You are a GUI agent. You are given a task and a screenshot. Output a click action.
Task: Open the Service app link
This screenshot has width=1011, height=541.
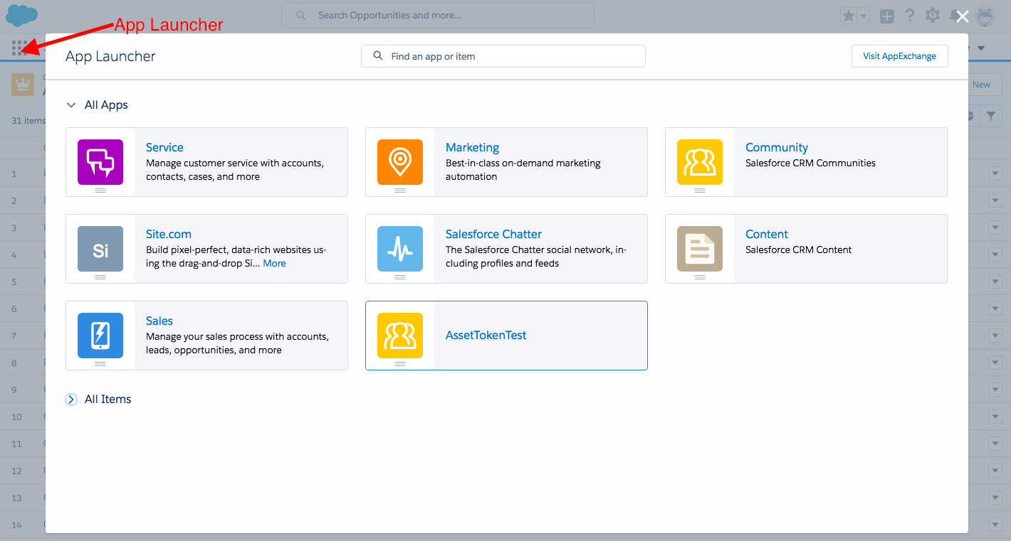[164, 147]
